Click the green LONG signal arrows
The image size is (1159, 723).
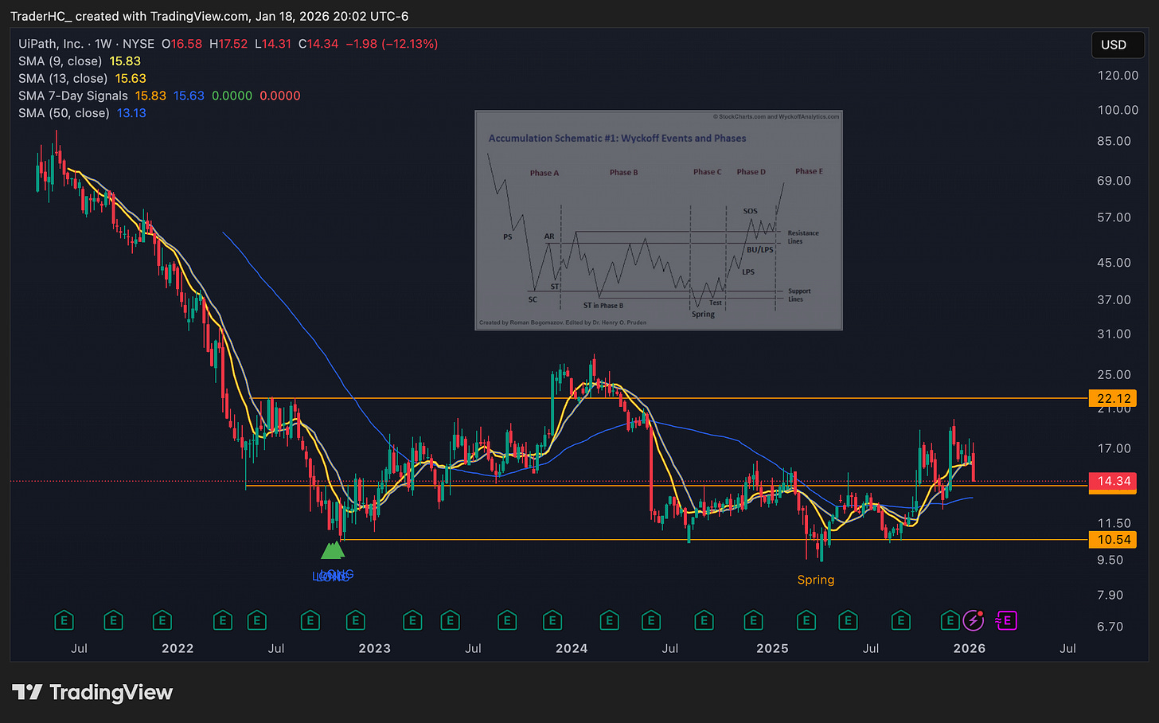333,550
